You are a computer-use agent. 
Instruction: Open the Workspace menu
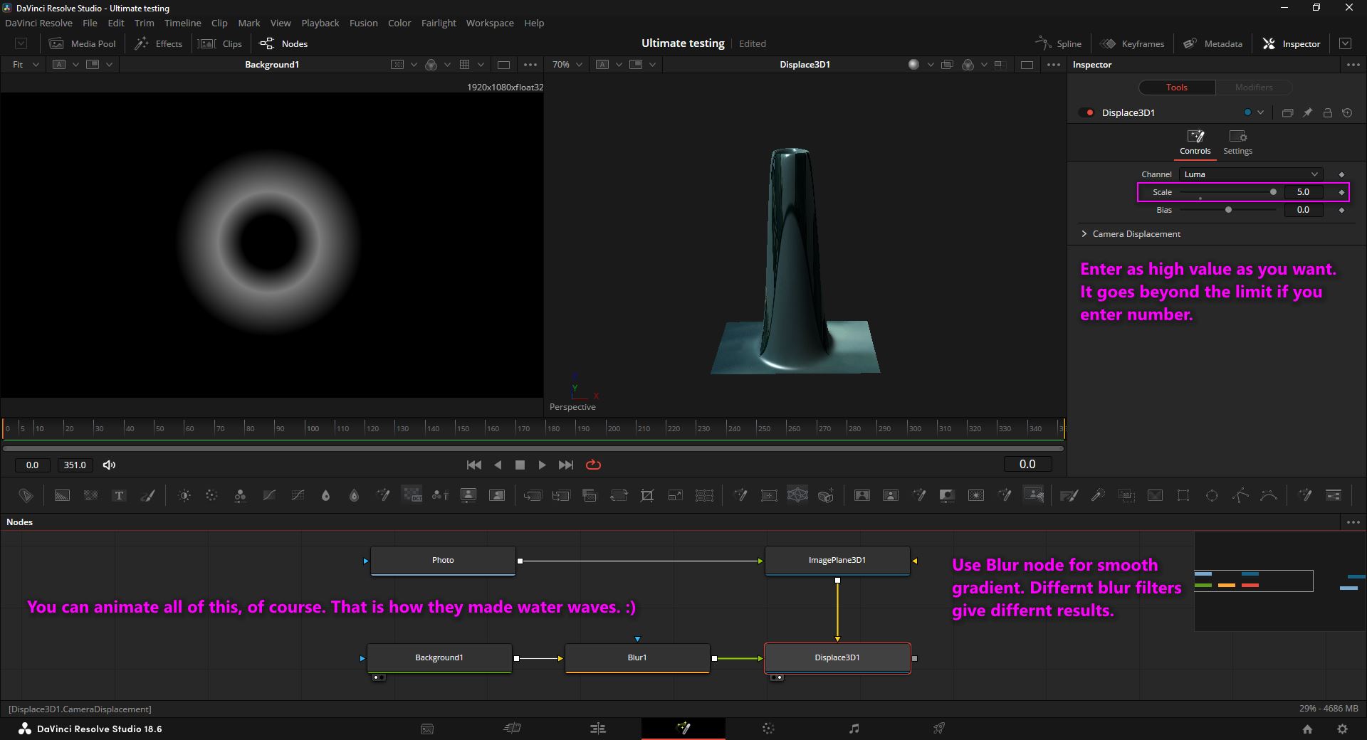(490, 23)
